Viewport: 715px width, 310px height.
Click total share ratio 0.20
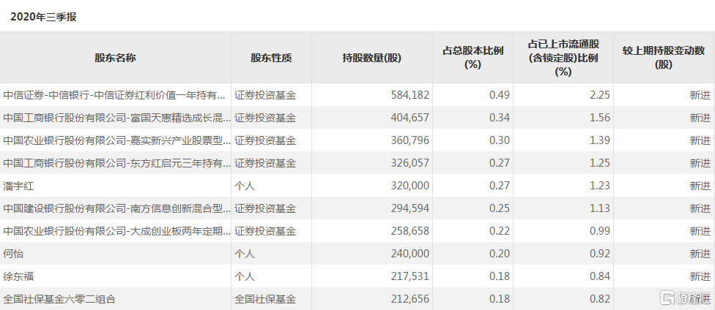(x=500, y=254)
